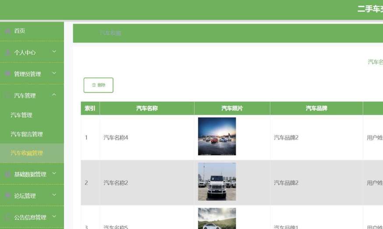Click the home icon beside 首页
The width and height of the screenshot is (383, 229).
click(8, 31)
